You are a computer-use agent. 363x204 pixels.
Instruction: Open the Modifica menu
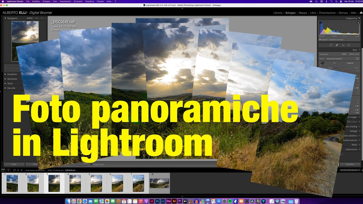[x=36, y=1]
